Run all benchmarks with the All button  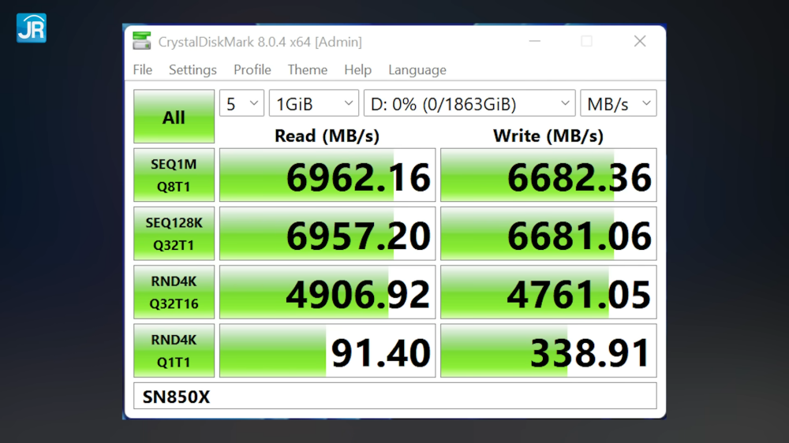pyautogui.click(x=174, y=117)
